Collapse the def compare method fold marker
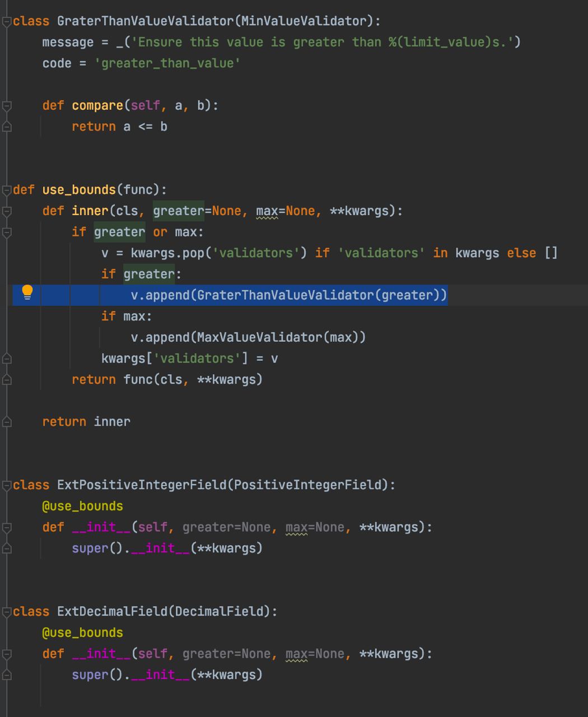This screenshot has width=588, height=717. (7, 105)
